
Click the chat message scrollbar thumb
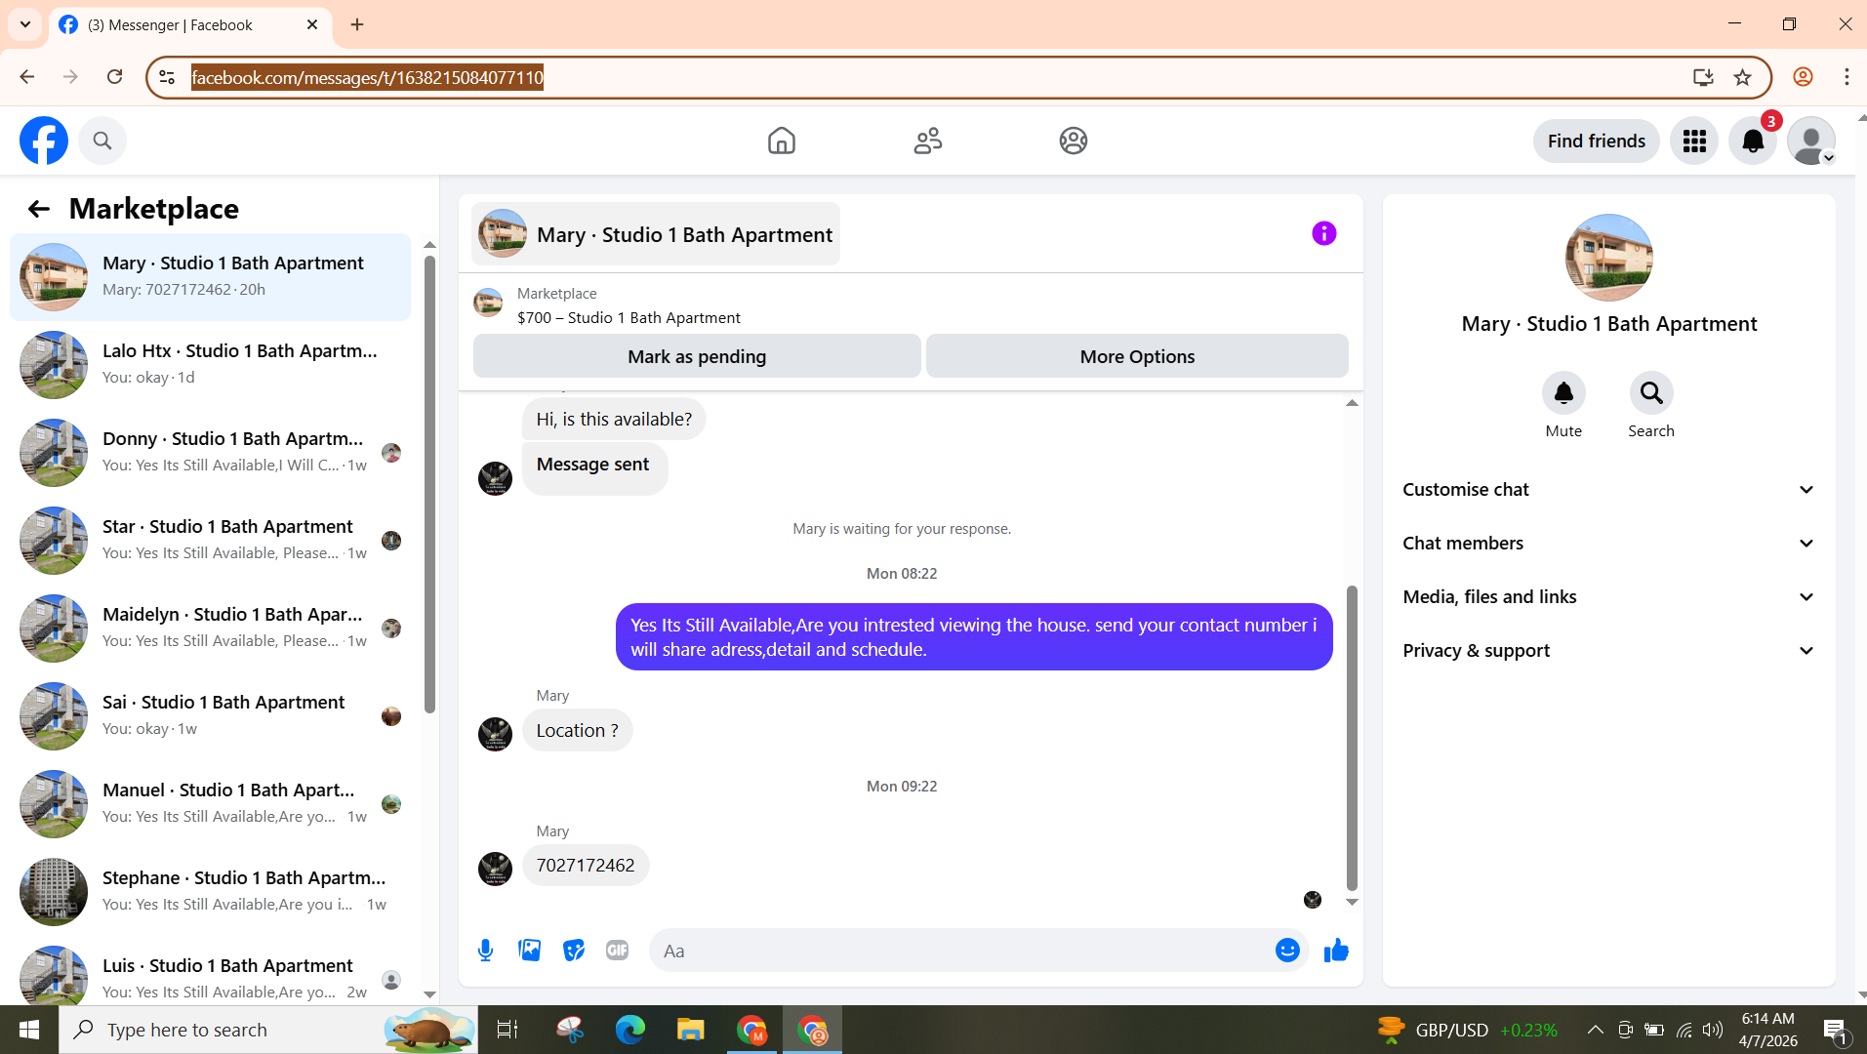pos(1352,738)
